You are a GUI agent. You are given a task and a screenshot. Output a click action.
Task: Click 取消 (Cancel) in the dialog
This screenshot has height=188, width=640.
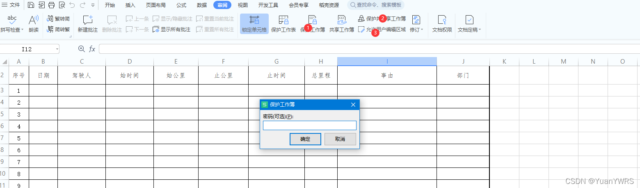point(340,139)
